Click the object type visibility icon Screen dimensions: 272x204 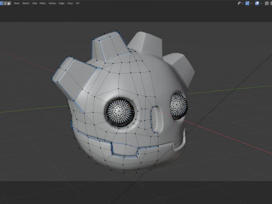239,3
